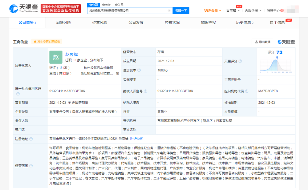Open the 百宝箱 dropdown menu
The height and width of the screenshot is (190, 308).
[233, 10]
